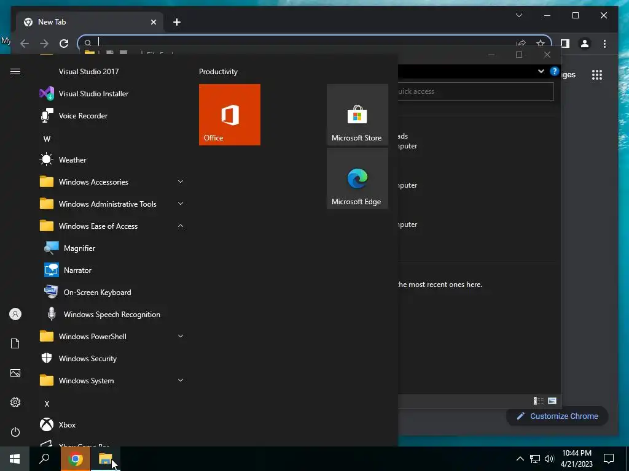Switch File Explorer to large icons view
Screen dimensions: 629x471
[552, 401]
